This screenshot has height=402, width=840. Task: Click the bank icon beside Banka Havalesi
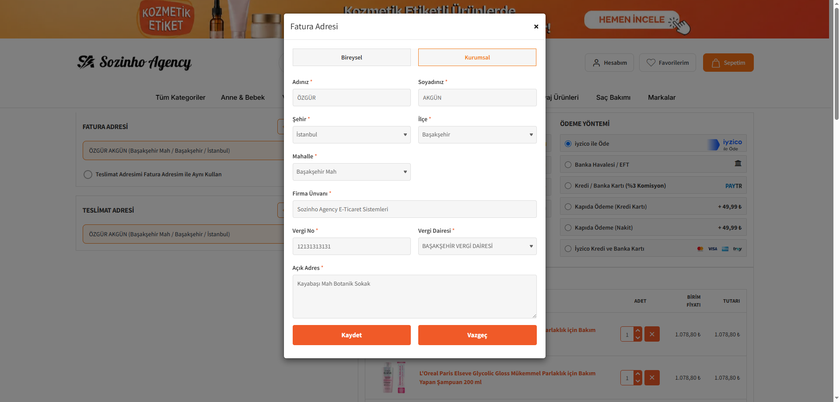(x=738, y=163)
